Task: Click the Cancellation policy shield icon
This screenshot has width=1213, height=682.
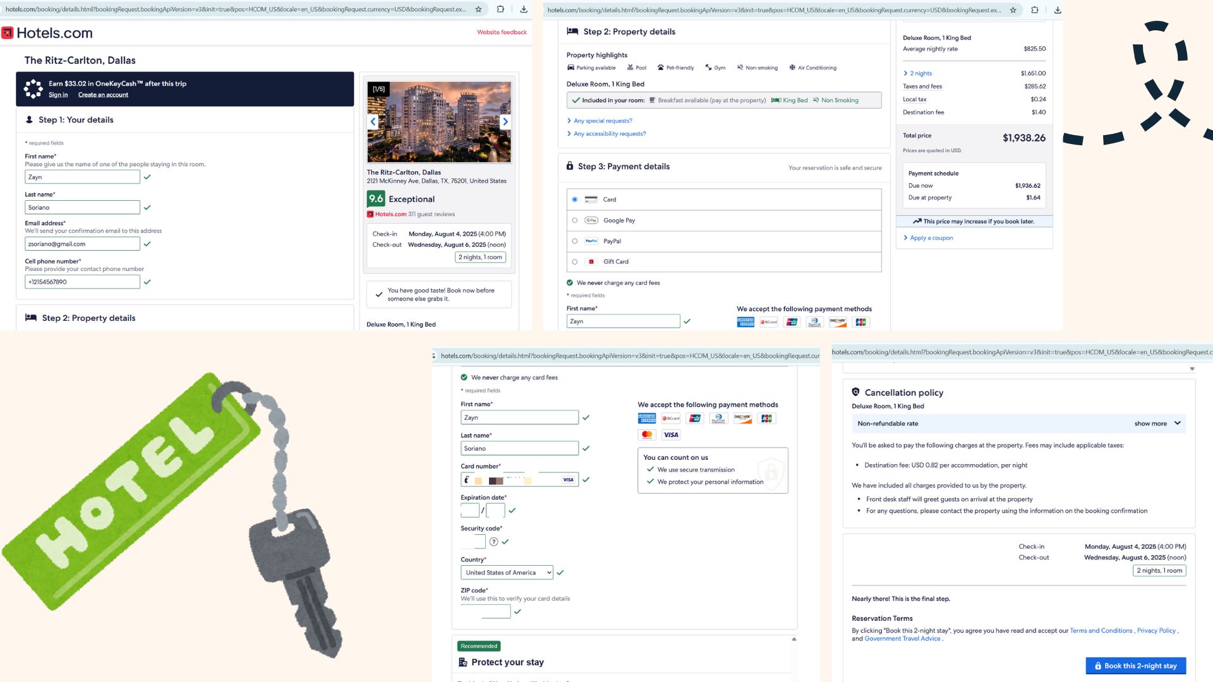Action: pyautogui.click(x=855, y=392)
